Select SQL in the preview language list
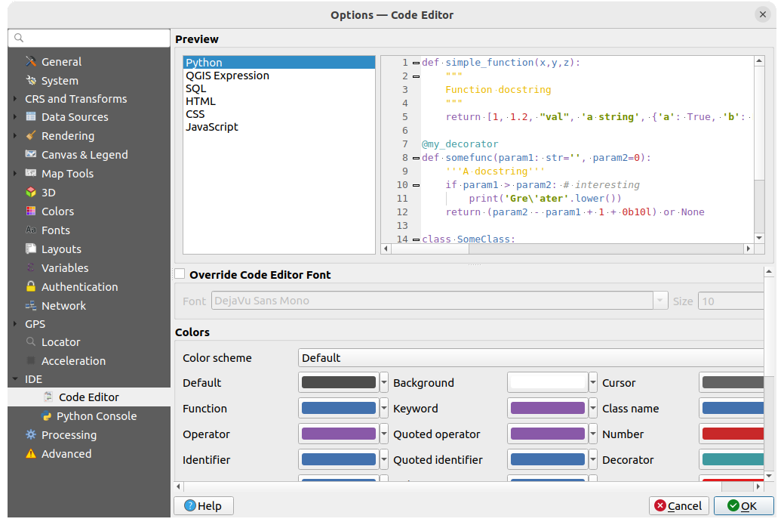The image size is (784, 525). (195, 88)
